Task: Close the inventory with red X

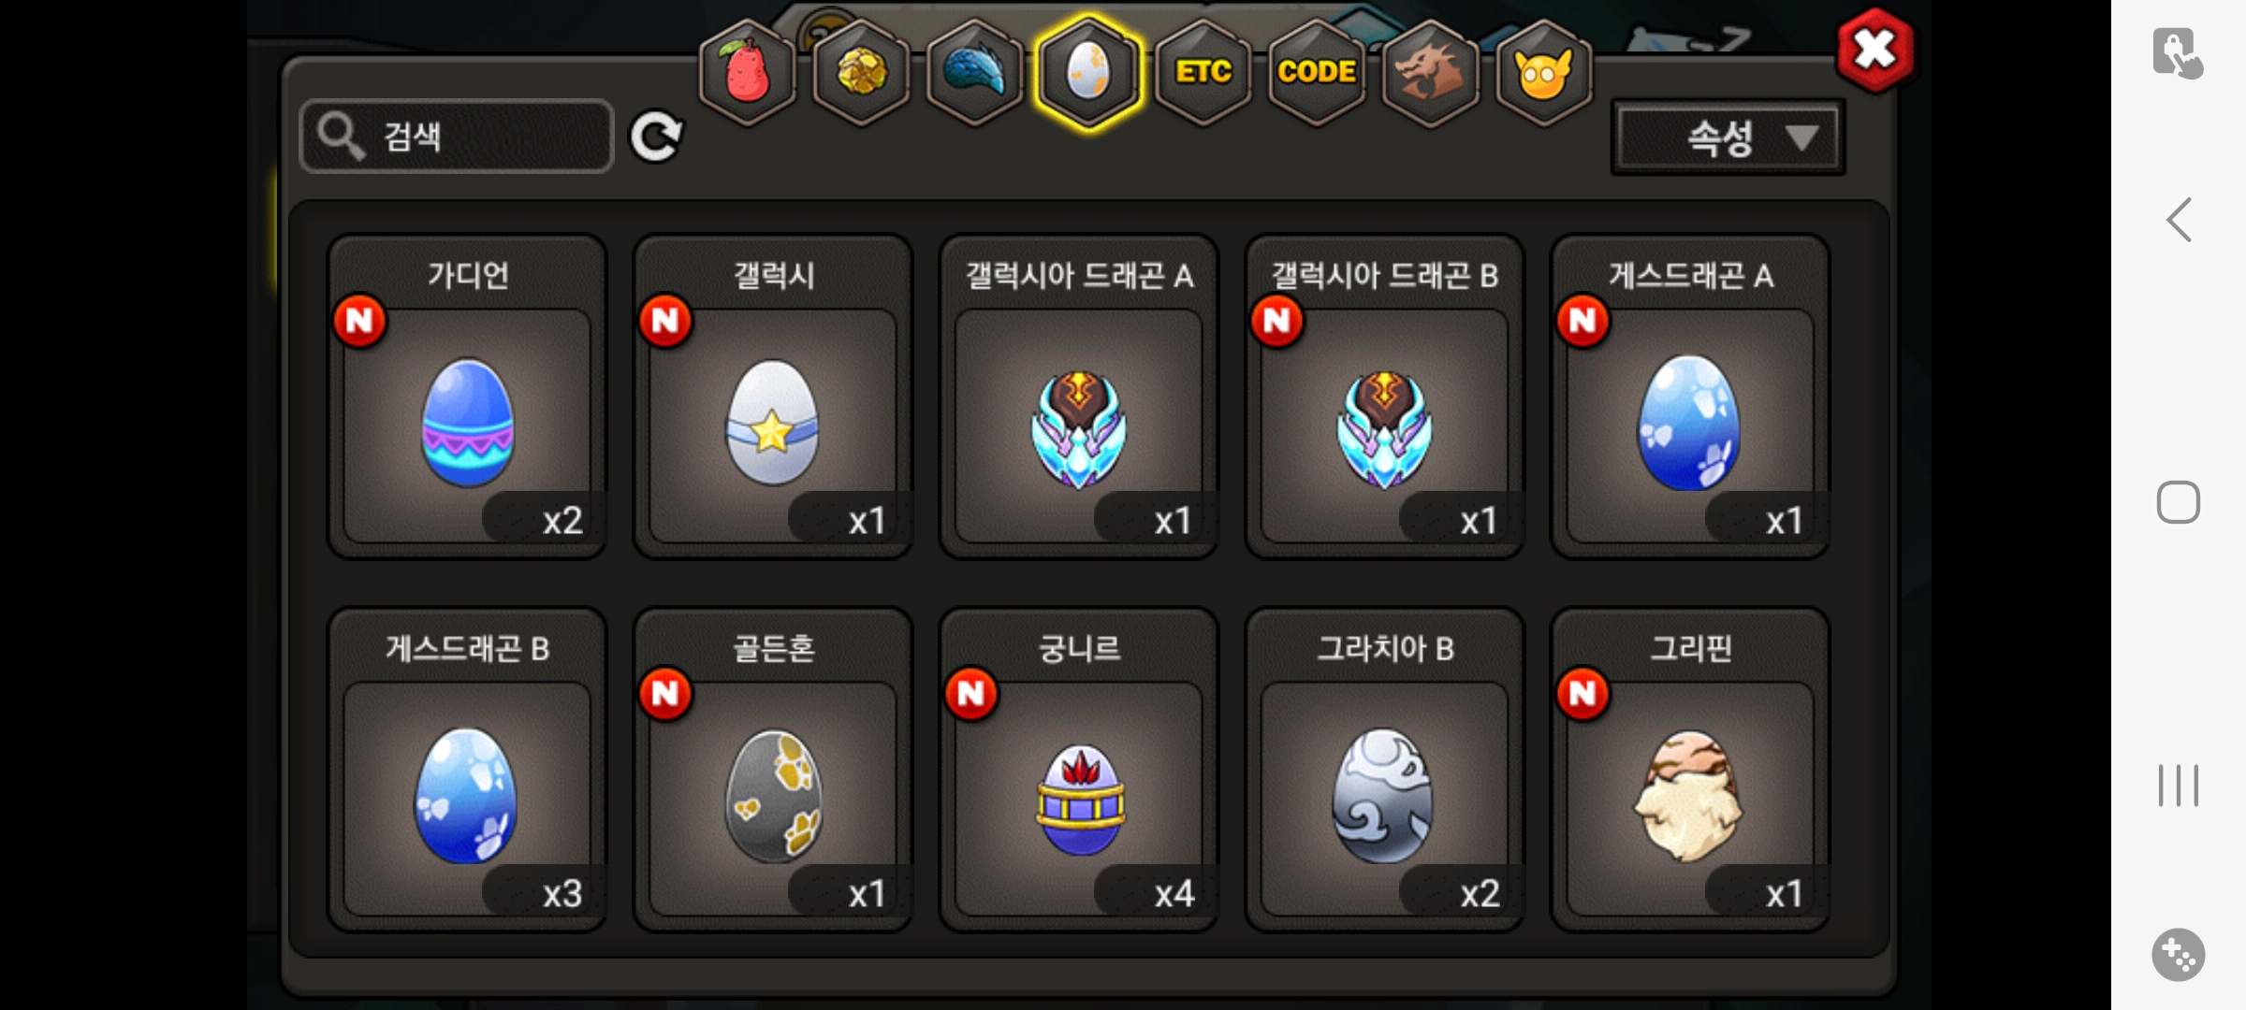Action: pos(1874,50)
